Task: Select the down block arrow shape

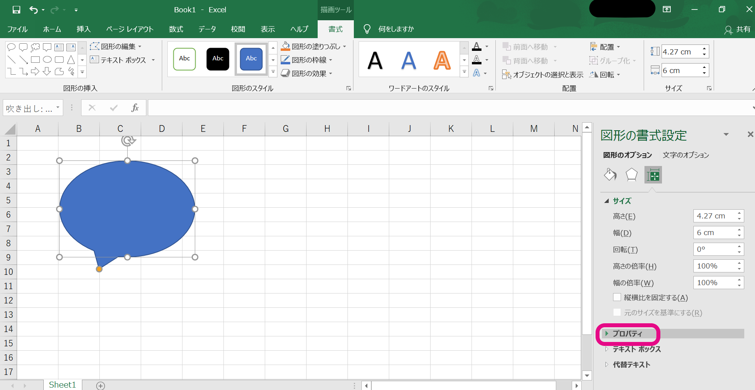Action: pyautogui.click(x=47, y=71)
